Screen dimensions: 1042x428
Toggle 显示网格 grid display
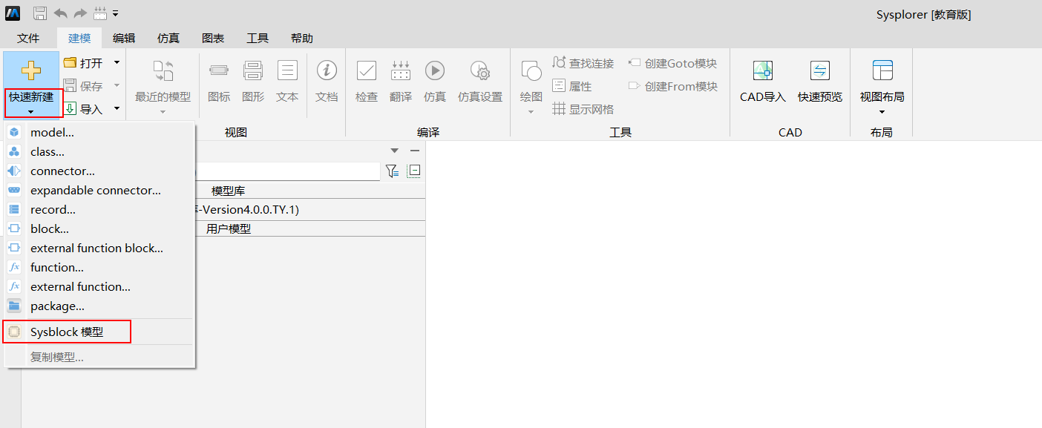[583, 109]
